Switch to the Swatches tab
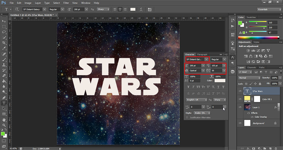 point(251,17)
